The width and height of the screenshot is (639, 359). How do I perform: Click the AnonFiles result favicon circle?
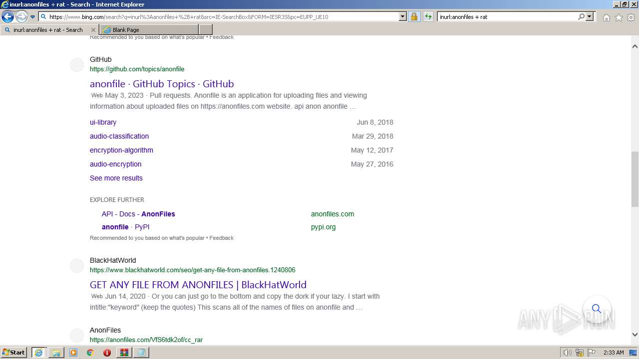click(77, 336)
